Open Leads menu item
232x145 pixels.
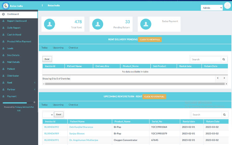tap(10, 48)
